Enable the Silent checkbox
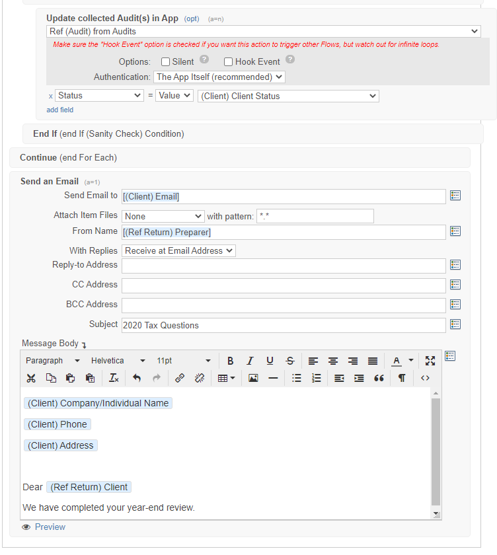Viewport: 497px width, 555px height. tap(165, 62)
